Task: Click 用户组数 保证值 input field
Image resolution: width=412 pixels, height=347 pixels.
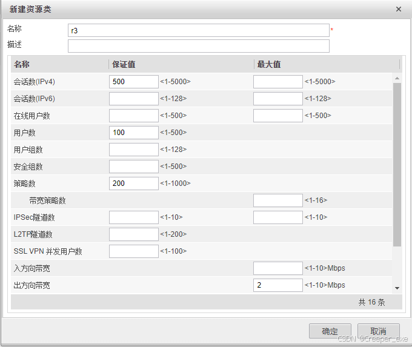Action: coord(134,150)
